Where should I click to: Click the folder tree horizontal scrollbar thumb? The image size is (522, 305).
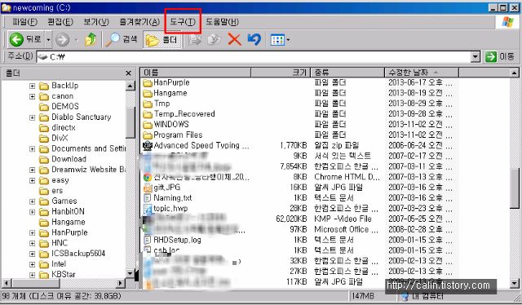point(35,283)
